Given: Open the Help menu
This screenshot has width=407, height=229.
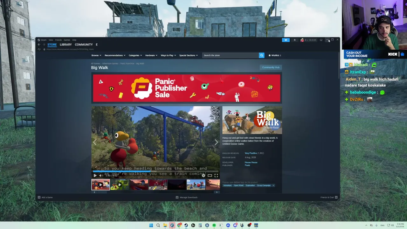Looking at the screenshot, I should click(x=74, y=40).
